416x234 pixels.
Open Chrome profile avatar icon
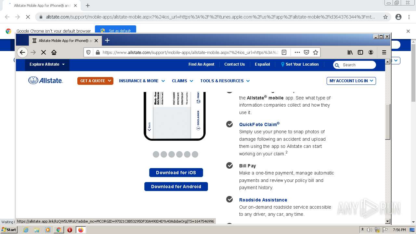pyautogui.click(x=398, y=17)
